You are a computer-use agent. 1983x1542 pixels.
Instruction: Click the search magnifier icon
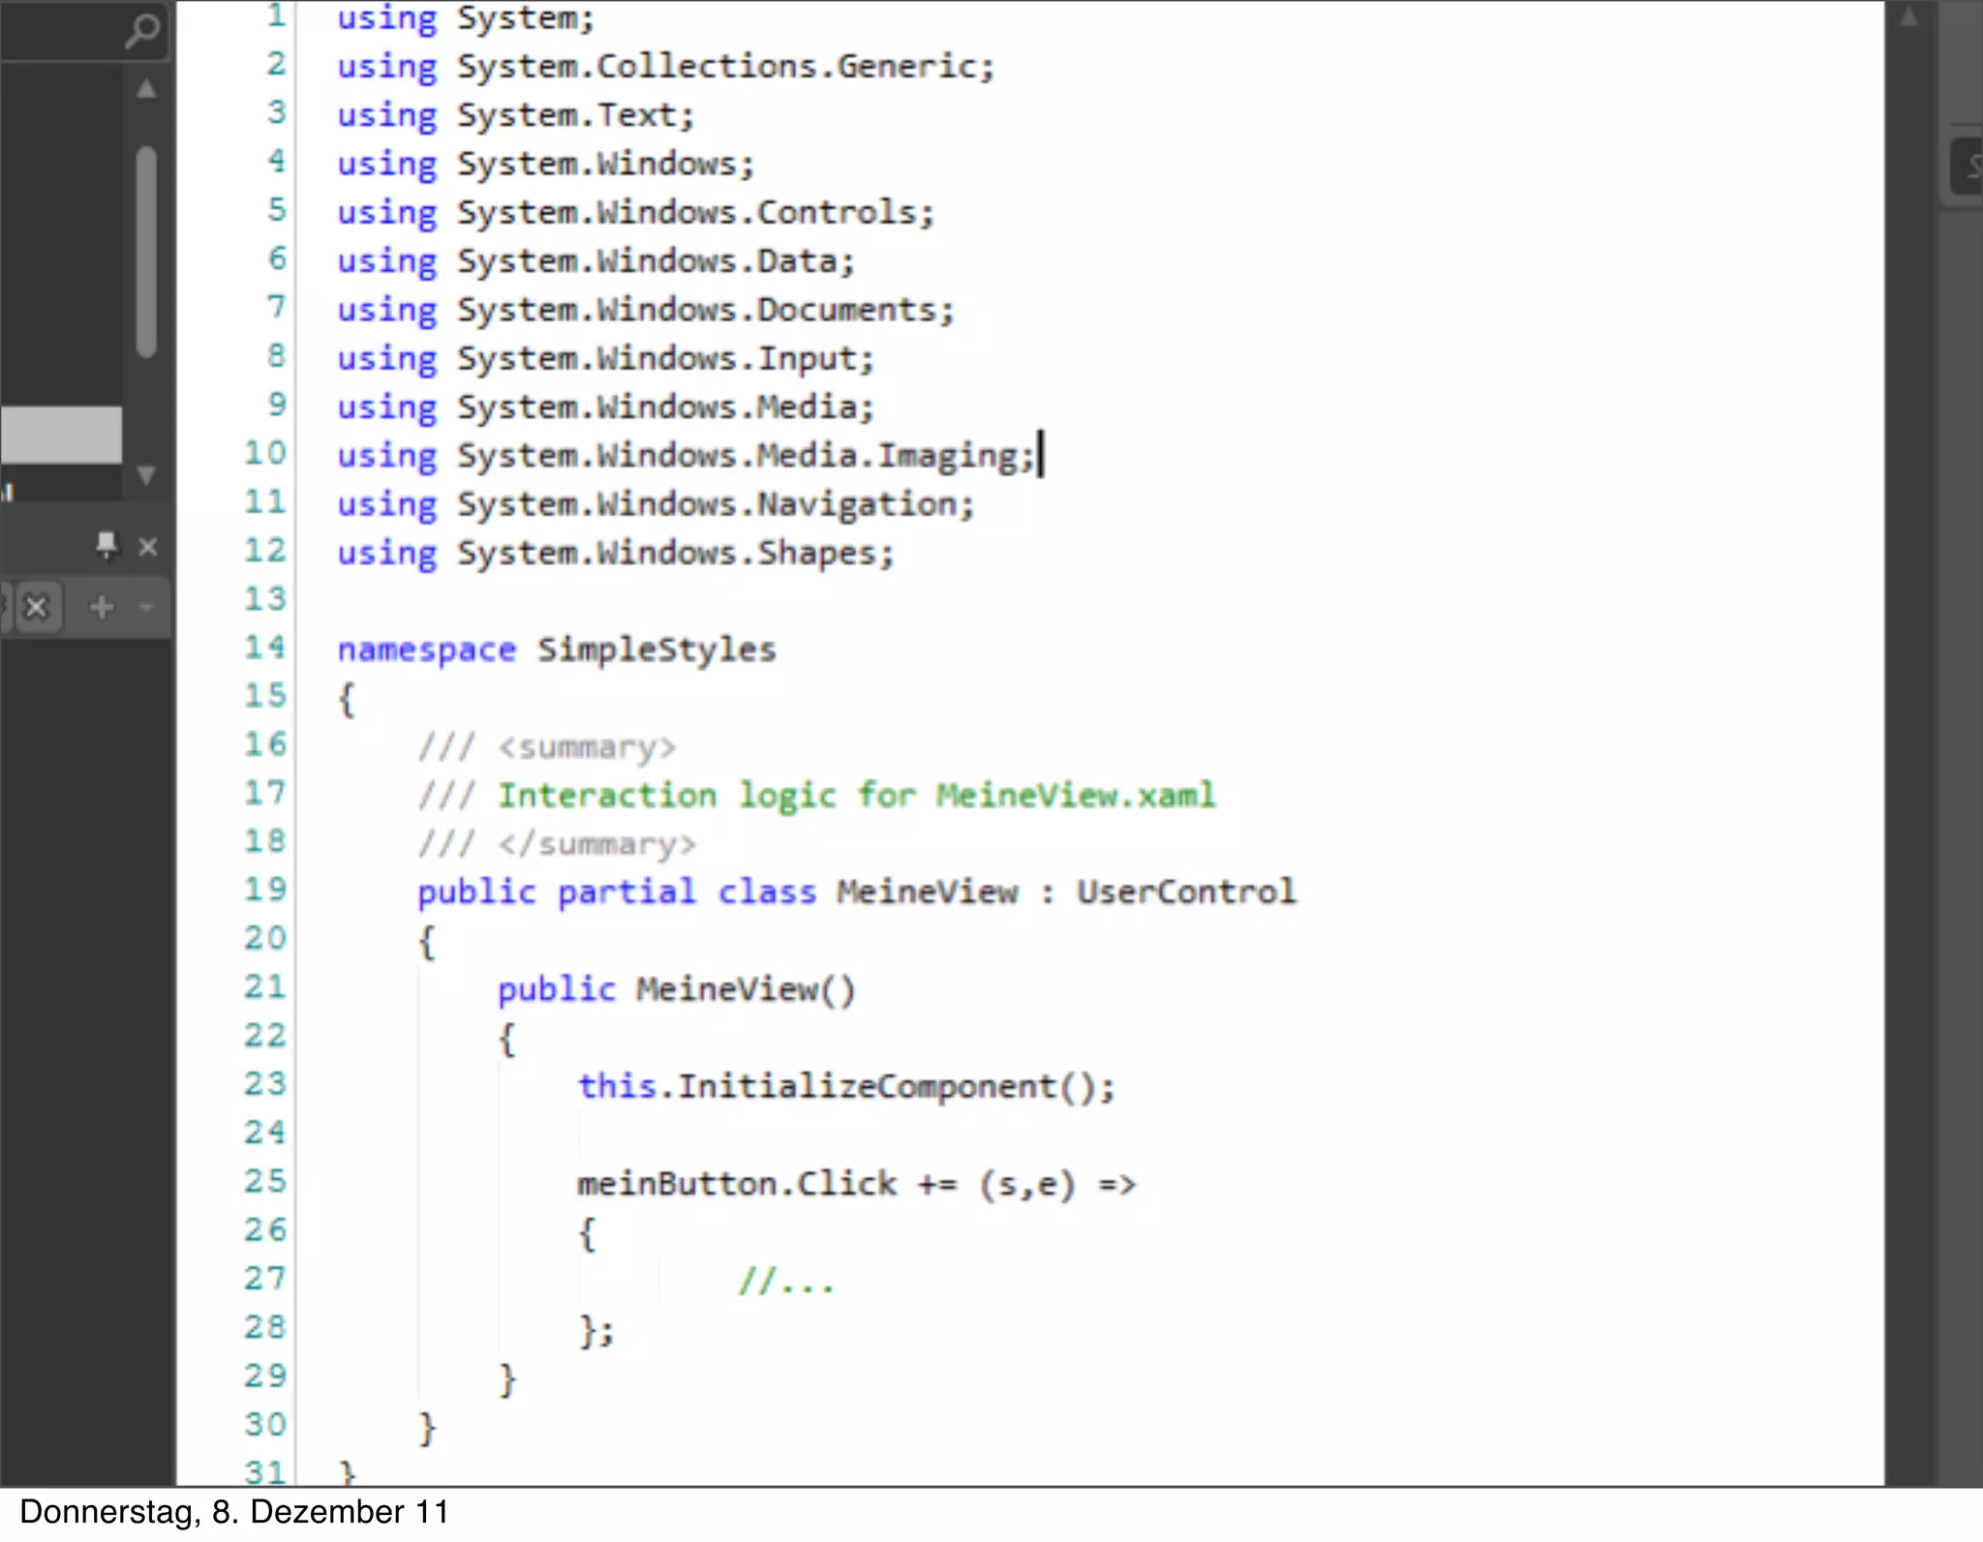[142, 30]
